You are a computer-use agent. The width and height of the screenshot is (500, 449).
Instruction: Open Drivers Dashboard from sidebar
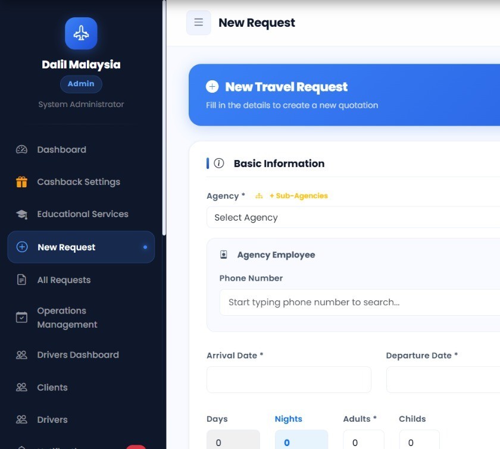click(x=81, y=355)
